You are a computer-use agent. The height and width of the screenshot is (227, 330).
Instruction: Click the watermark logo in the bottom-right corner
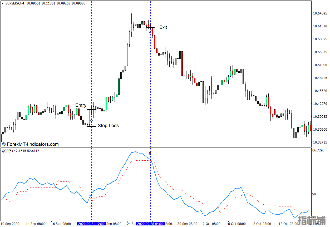pos(312,220)
